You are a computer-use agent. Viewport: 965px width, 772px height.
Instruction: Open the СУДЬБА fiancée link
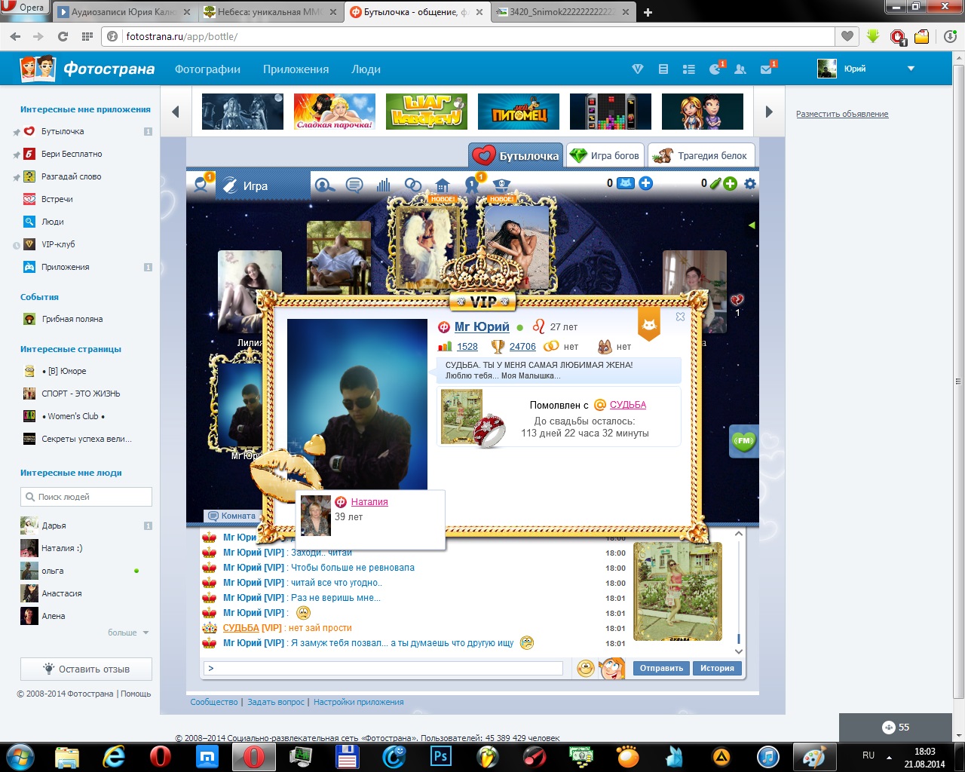click(x=628, y=405)
